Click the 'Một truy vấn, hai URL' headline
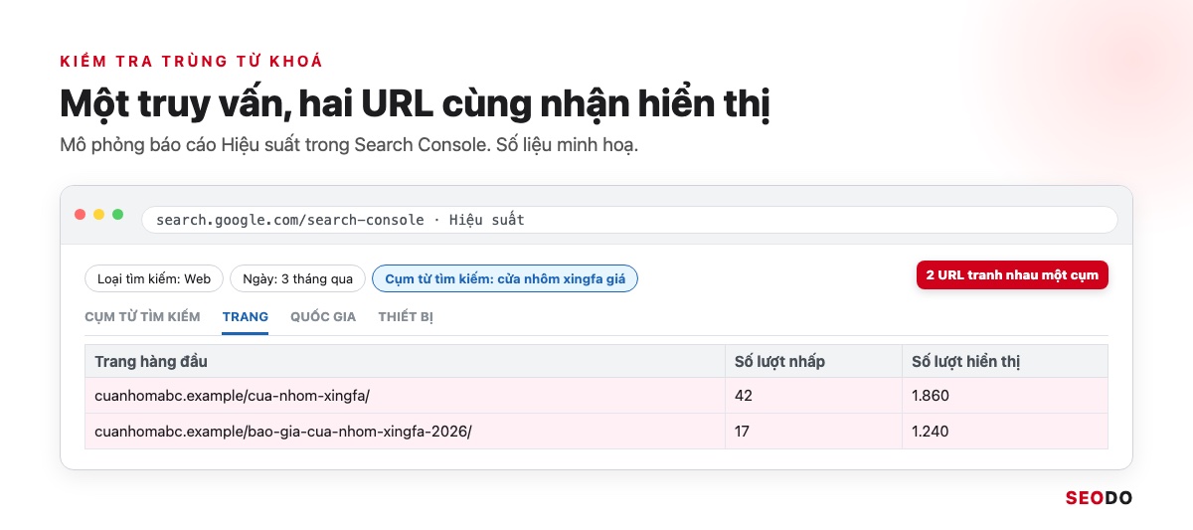This screenshot has height=530, width=1193. (x=415, y=105)
